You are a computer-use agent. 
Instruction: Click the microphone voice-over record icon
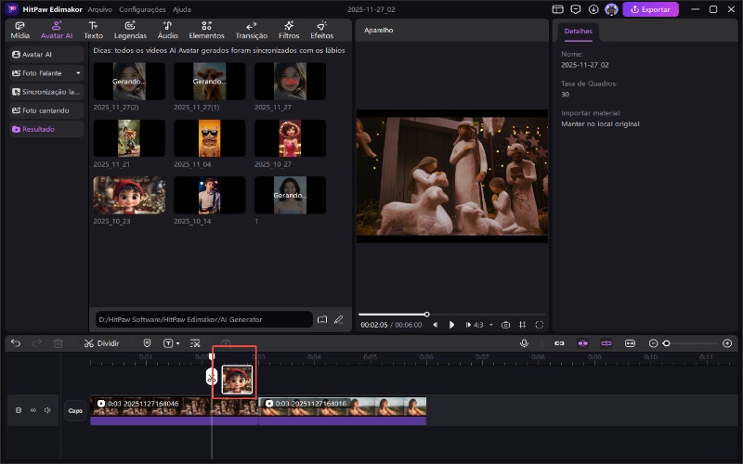(x=524, y=342)
